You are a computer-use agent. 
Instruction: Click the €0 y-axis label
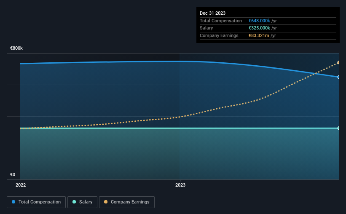coord(13,174)
